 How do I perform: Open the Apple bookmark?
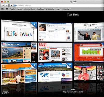coord(12,9)
